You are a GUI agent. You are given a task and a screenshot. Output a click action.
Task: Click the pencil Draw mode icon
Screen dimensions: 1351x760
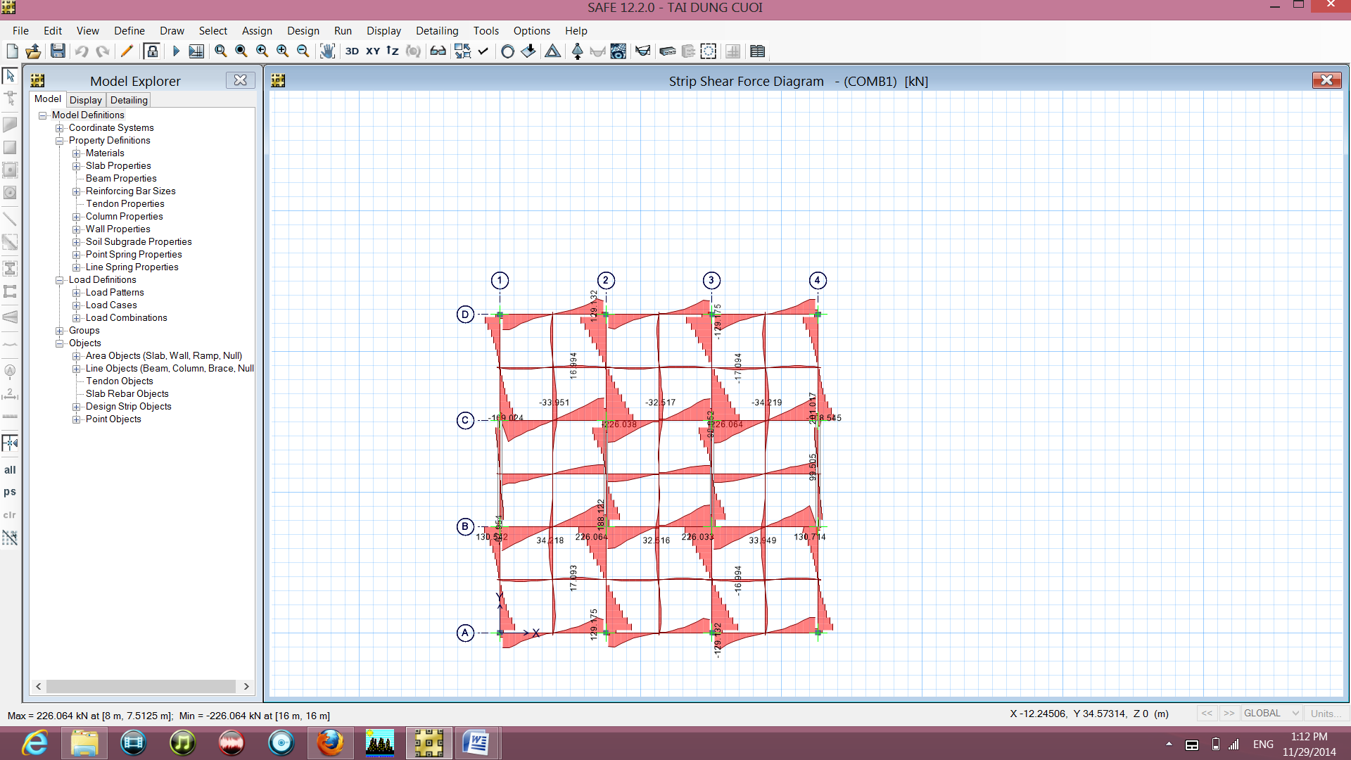tap(127, 51)
